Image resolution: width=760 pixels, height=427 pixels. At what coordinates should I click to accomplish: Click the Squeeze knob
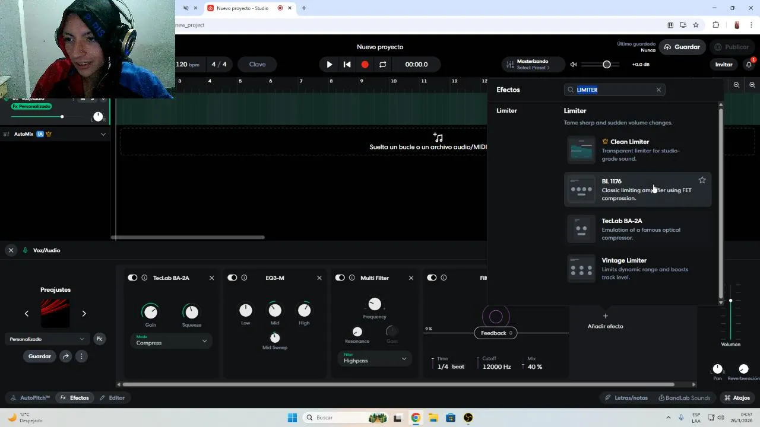[191, 311]
